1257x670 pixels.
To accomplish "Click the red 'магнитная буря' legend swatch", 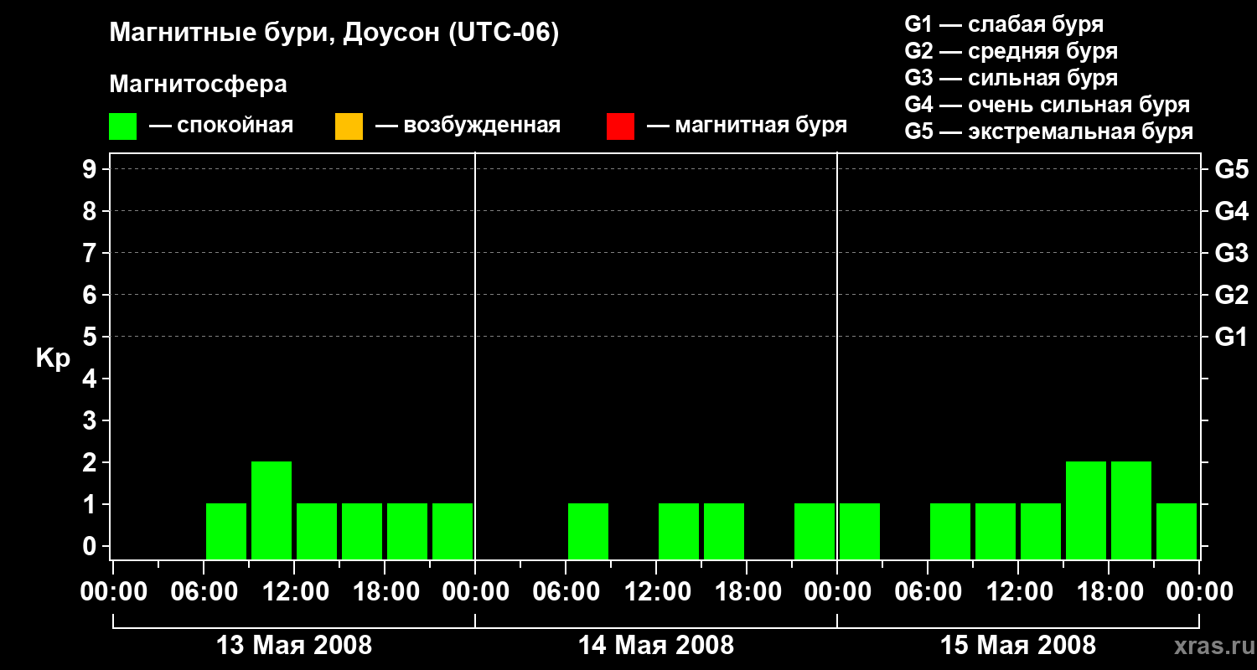I will click(x=620, y=126).
